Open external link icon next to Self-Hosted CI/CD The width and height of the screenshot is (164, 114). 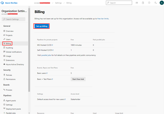(53, 50)
